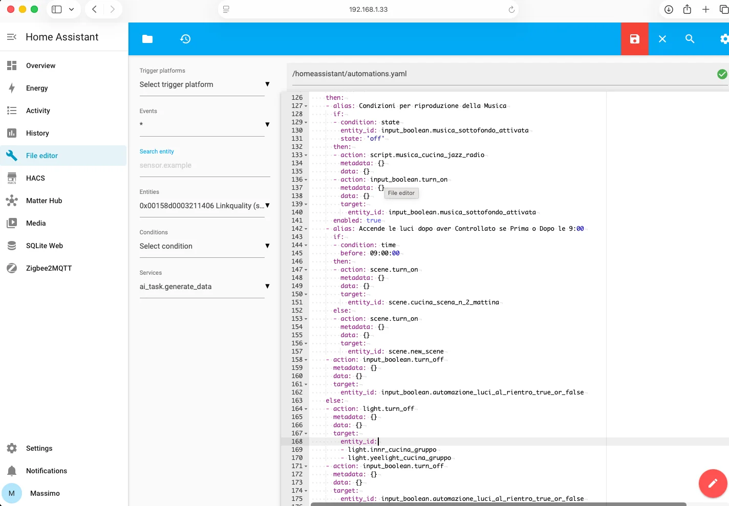Expand the Select condition dropdown
729x506 pixels.
pyautogui.click(x=205, y=246)
